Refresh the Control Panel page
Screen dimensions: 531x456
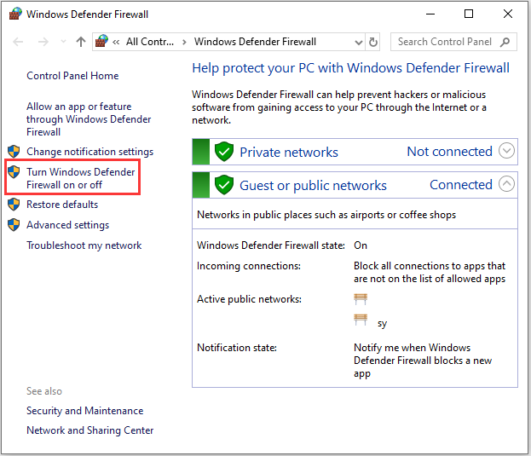372,42
